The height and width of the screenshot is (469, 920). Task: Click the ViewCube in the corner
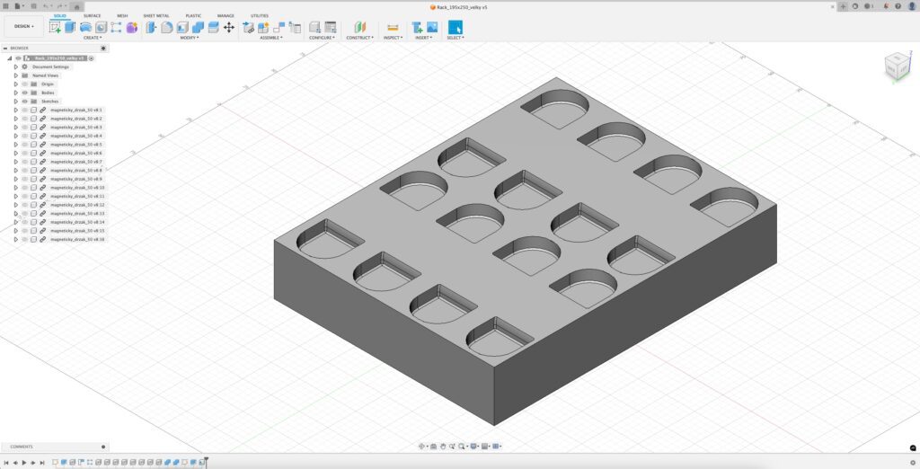pos(898,66)
